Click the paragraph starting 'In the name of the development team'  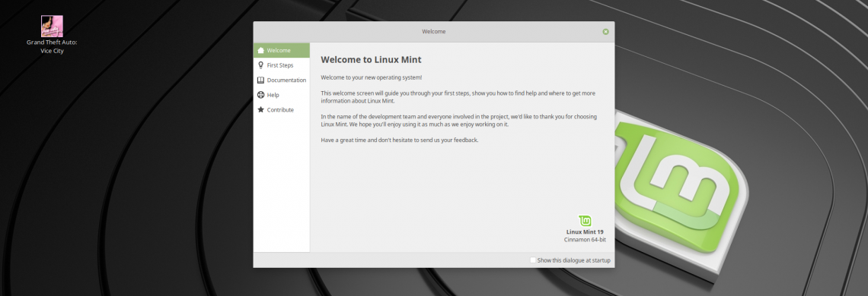[x=459, y=121]
